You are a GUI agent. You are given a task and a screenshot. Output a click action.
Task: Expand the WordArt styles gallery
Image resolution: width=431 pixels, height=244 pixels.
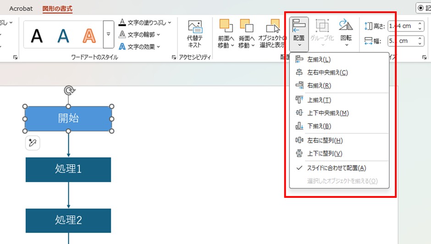pos(109,34)
